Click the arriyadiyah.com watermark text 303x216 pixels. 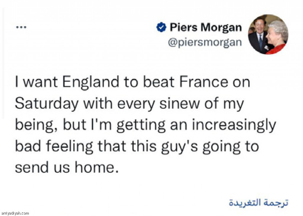(x=15, y=213)
